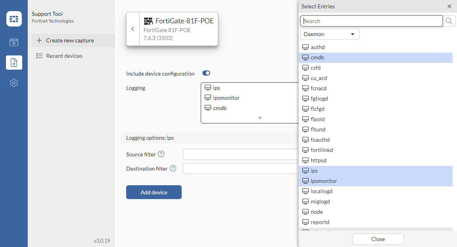Image resolution: width=457 pixels, height=247 pixels.
Task: Open the Destination filter help icon
Action: 173,168
